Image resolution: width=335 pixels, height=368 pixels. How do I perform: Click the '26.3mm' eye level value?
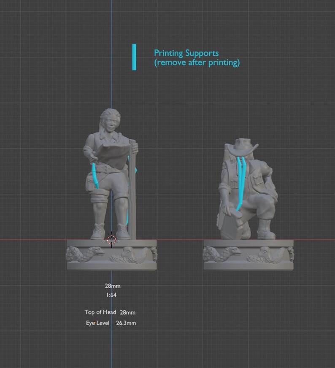[x=126, y=323]
